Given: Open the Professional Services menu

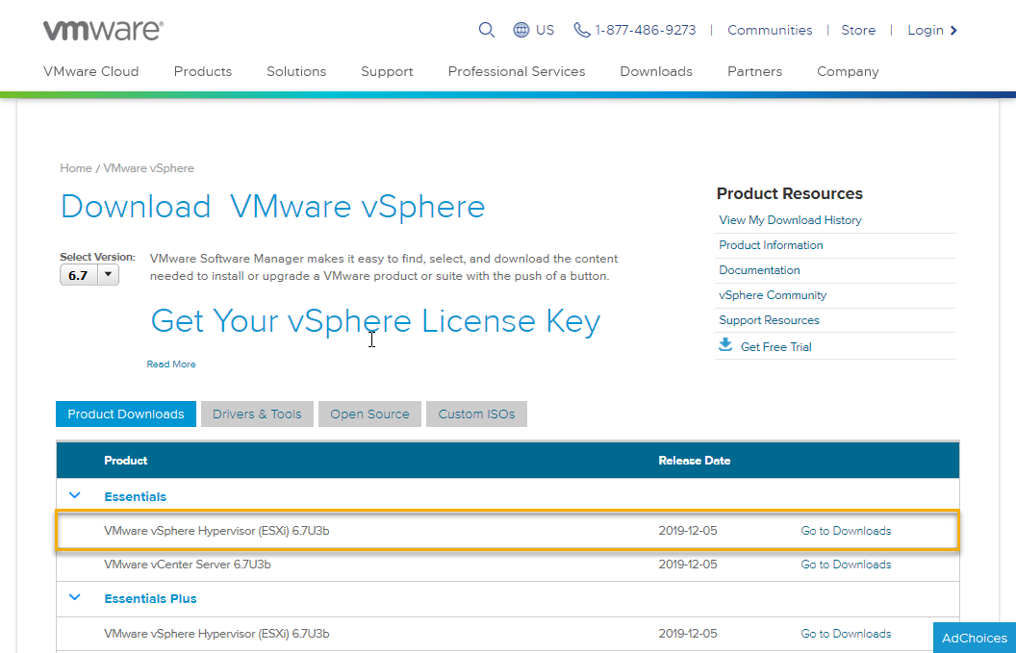Looking at the screenshot, I should click(517, 71).
